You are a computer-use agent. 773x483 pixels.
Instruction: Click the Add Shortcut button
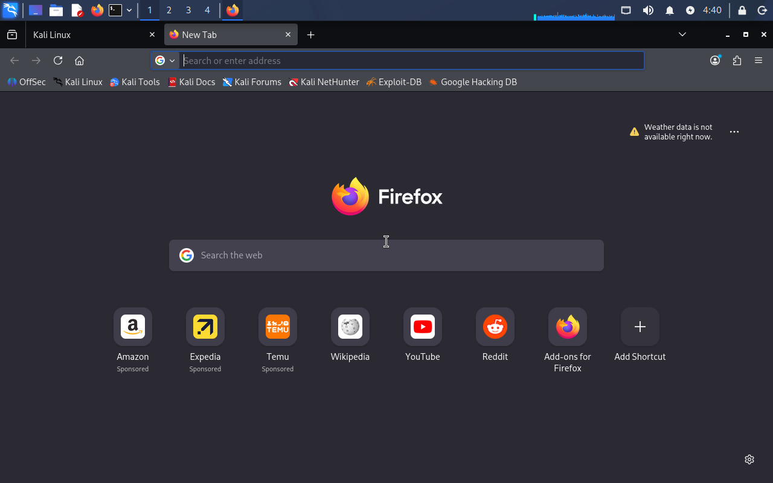tap(640, 327)
